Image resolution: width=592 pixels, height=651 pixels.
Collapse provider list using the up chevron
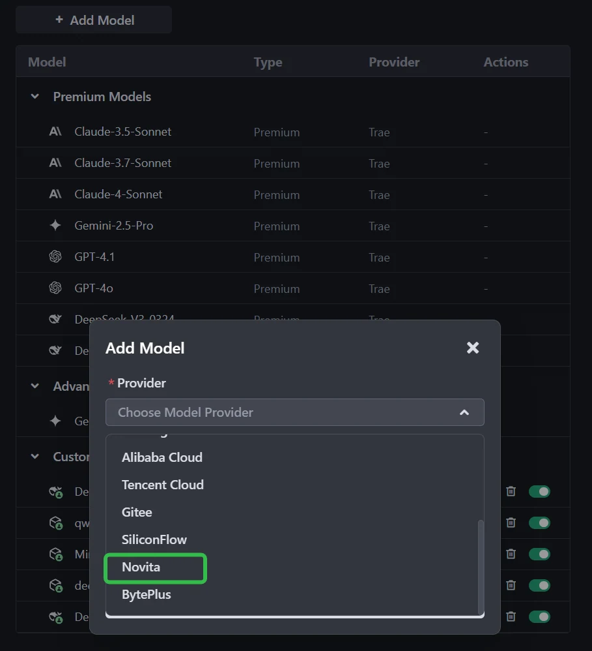tap(464, 412)
